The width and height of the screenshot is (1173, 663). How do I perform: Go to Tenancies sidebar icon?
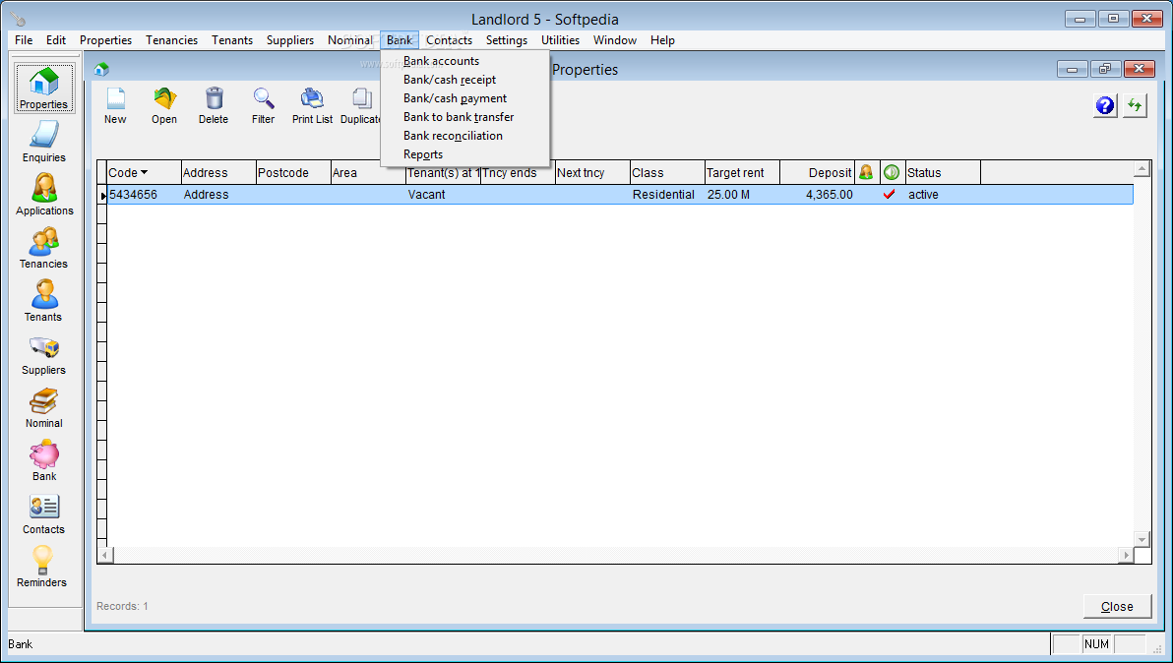(x=44, y=248)
